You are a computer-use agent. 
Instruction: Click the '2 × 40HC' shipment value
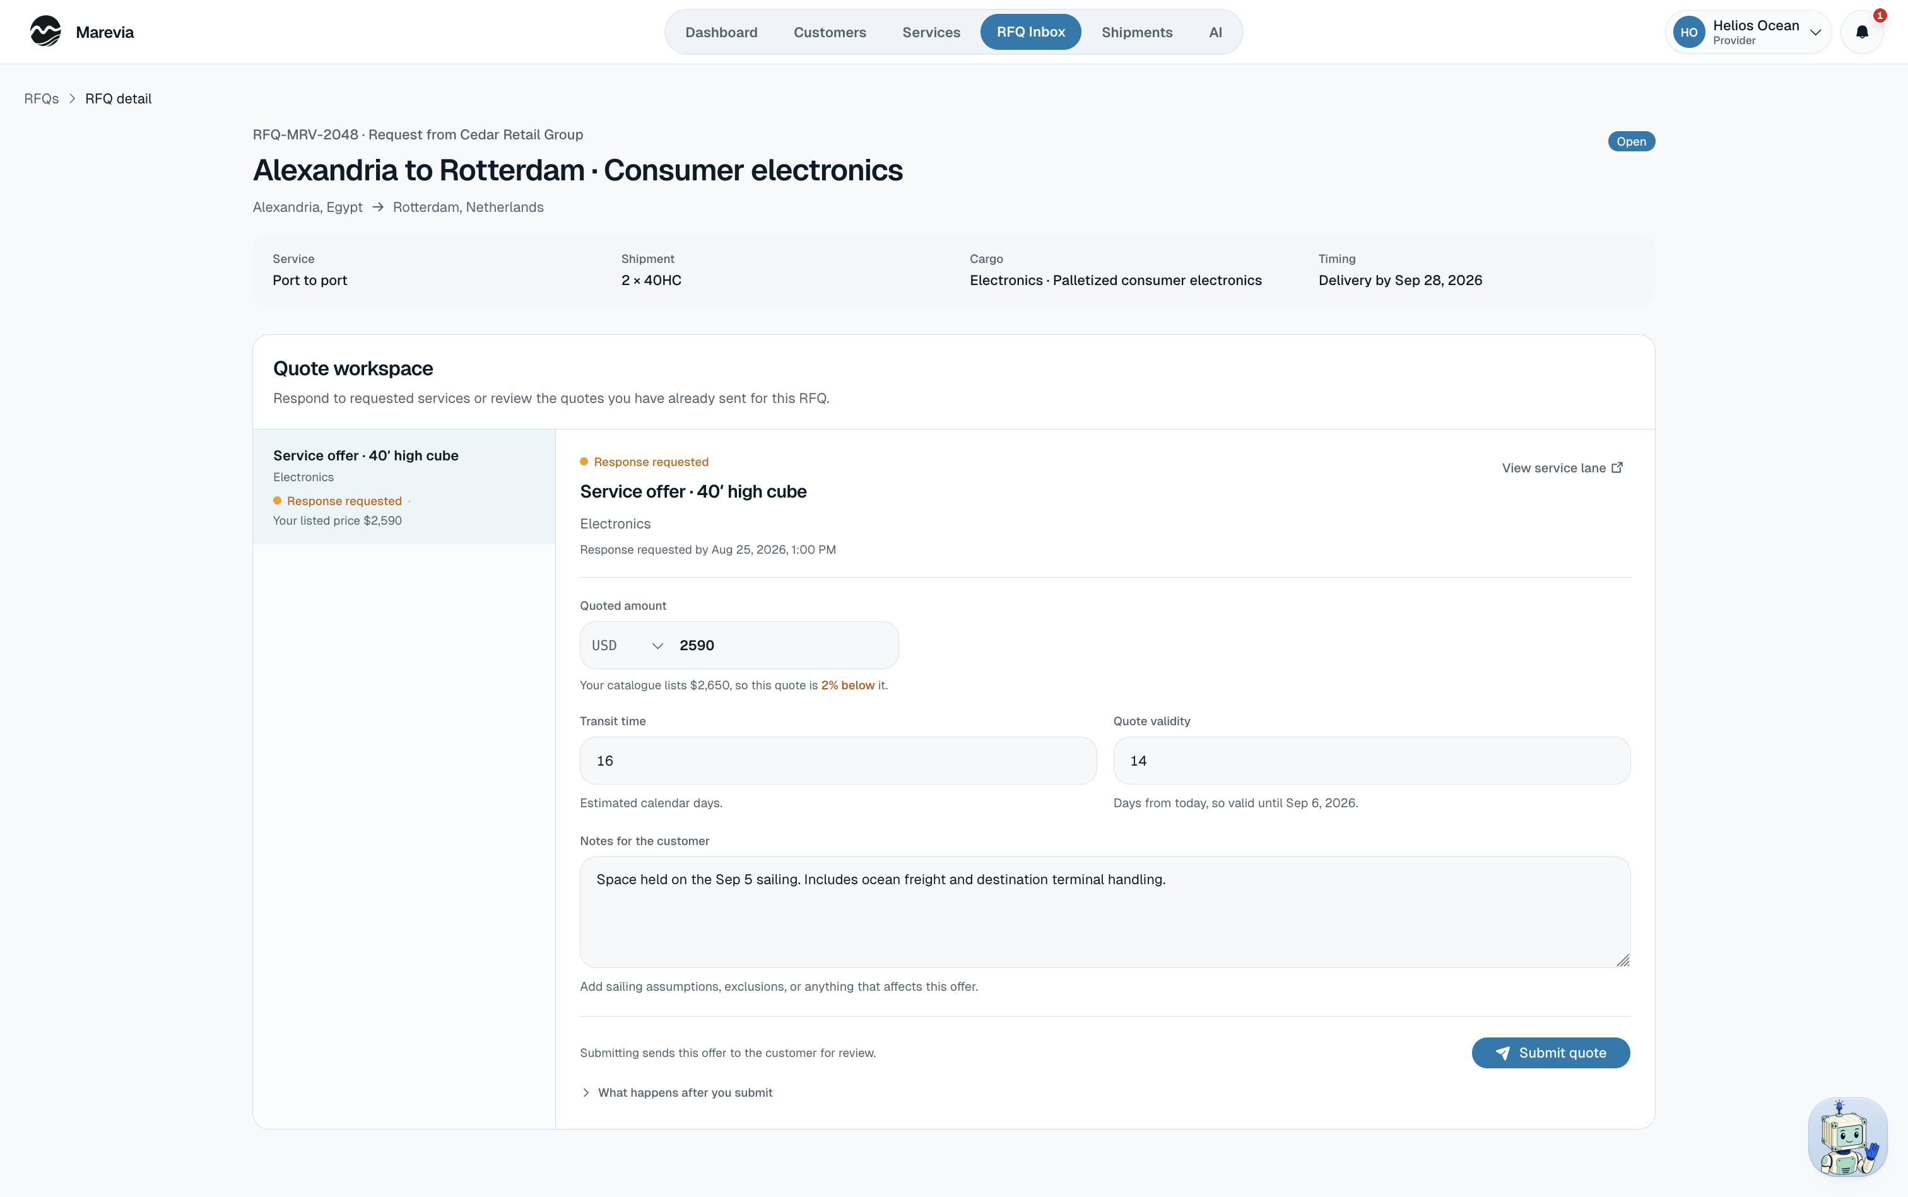pos(651,280)
